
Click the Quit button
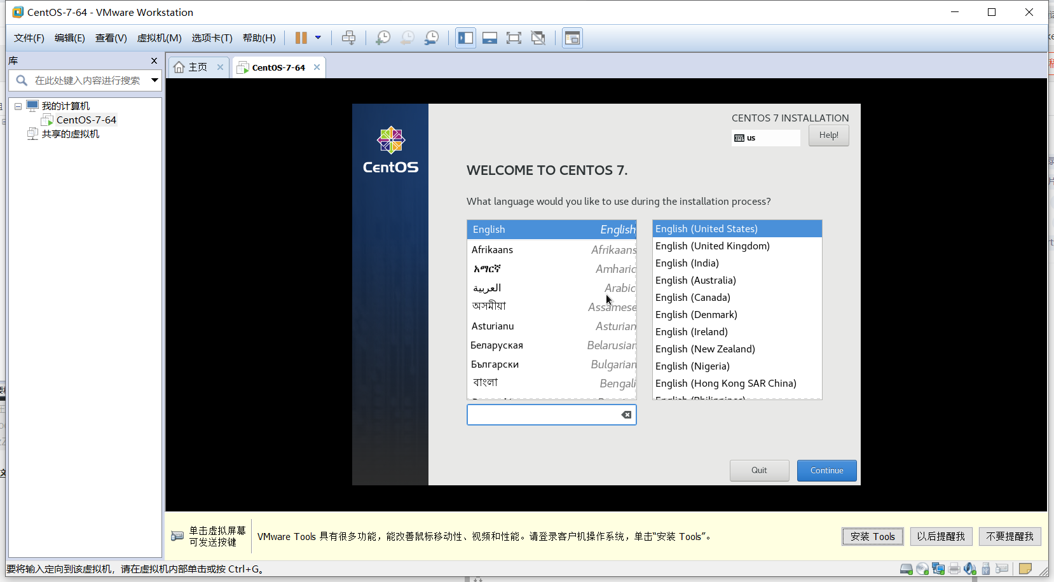(x=759, y=471)
